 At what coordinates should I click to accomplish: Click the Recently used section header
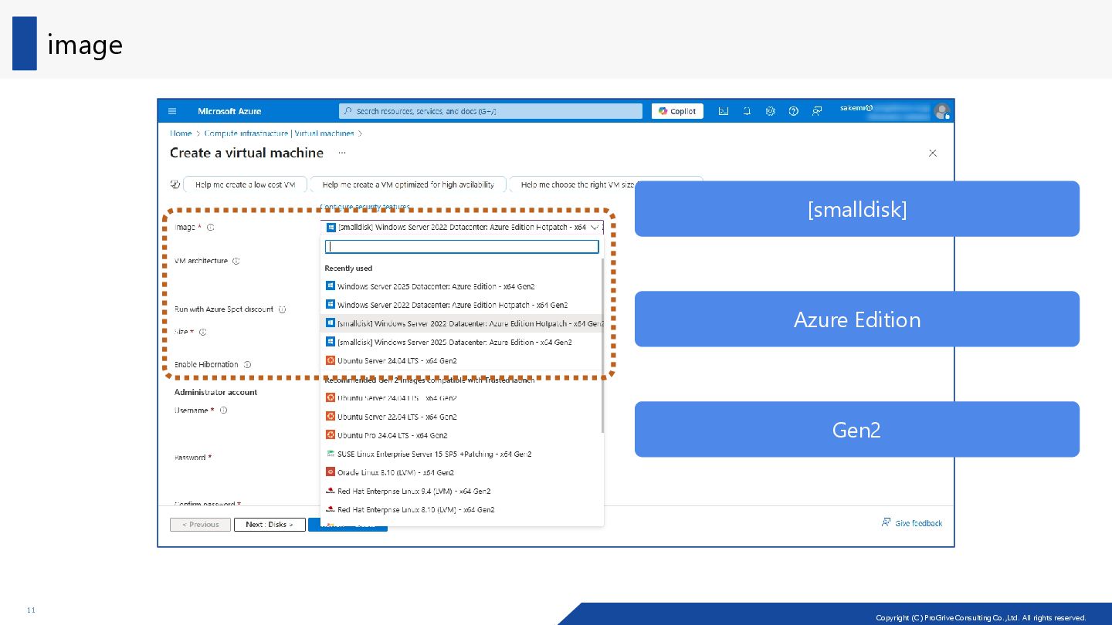(348, 269)
